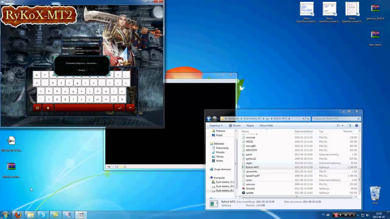
Task: Create a new folder with Nowy folder
Action: pos(266,125)
